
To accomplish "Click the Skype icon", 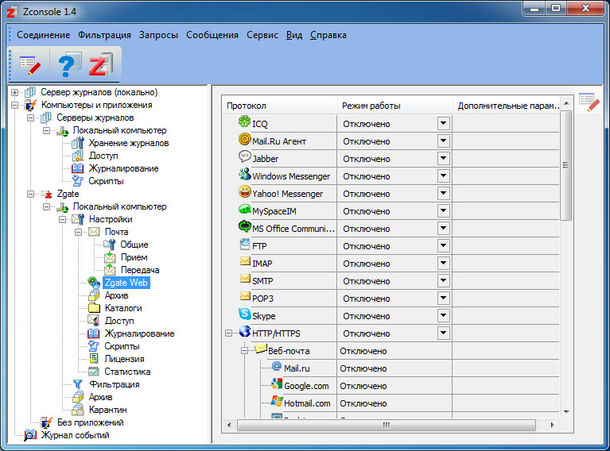I will (x=244, y=314).
